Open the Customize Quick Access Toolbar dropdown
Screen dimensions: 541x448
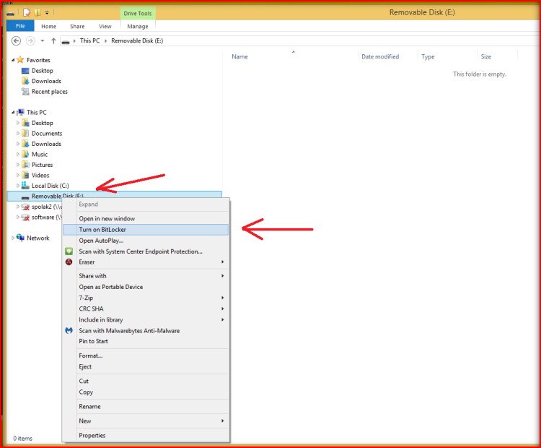47,13
